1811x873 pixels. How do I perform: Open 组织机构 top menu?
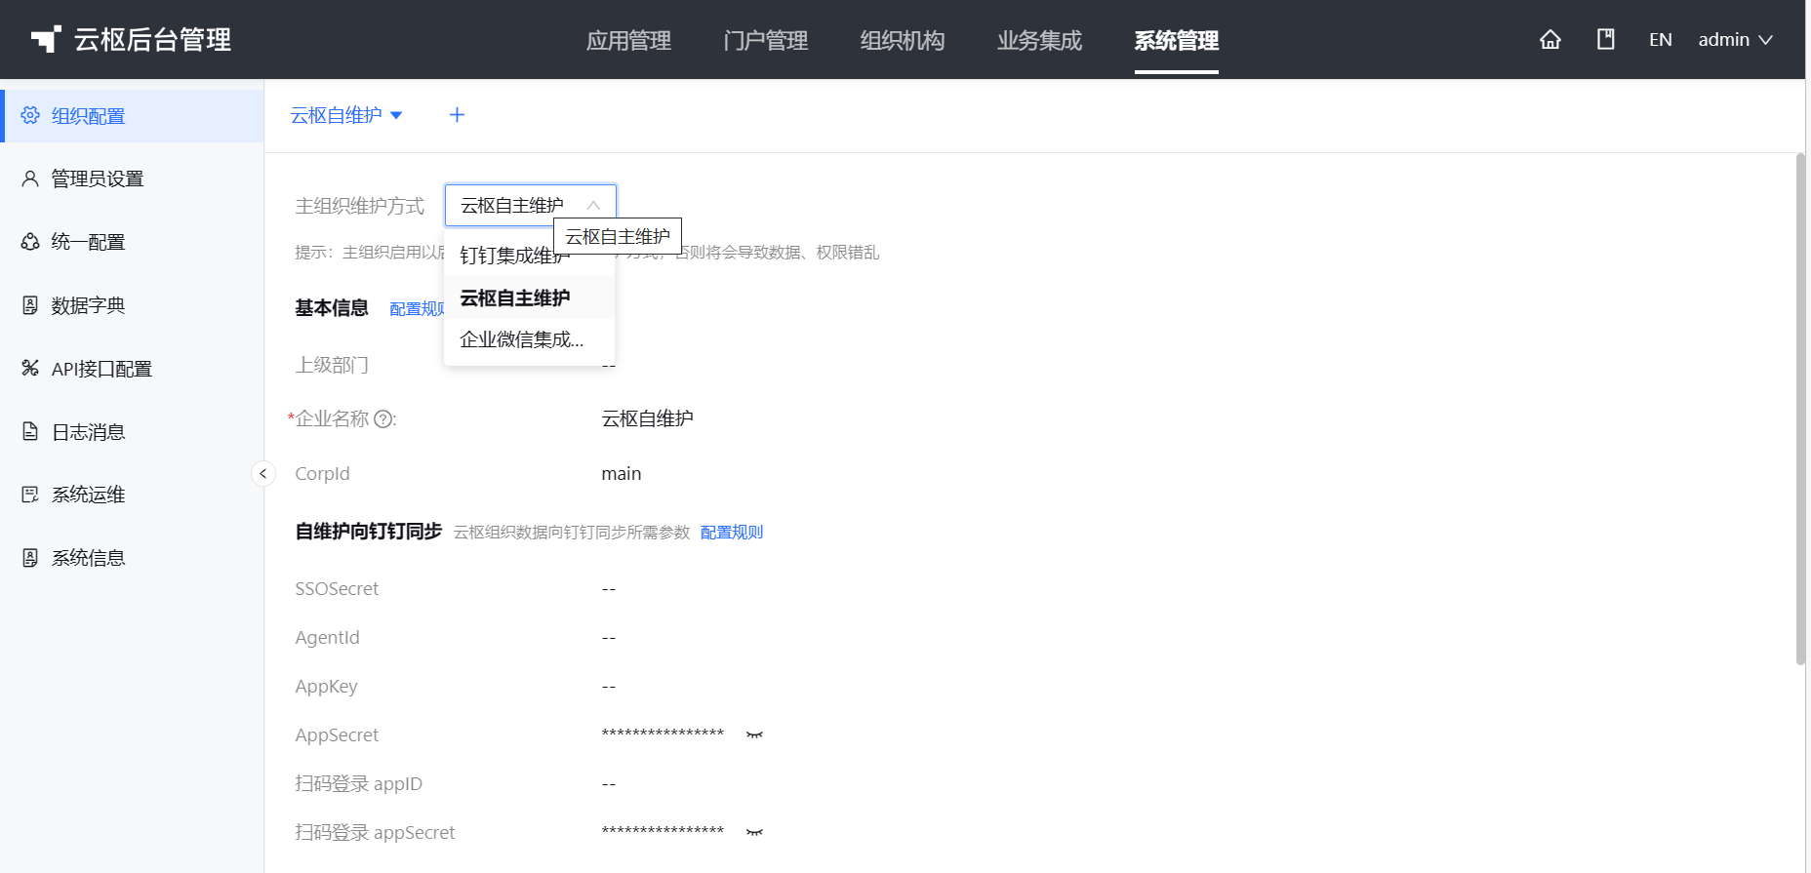903,40
